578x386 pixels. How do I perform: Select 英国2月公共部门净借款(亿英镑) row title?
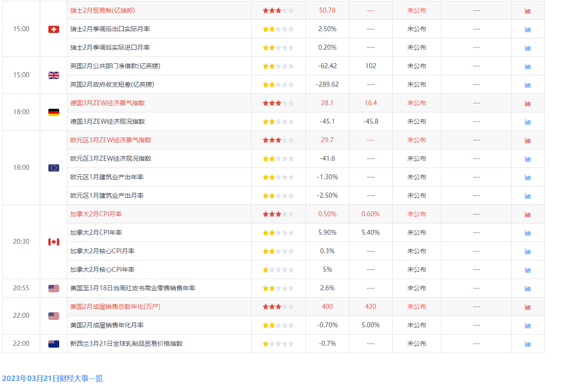click(x=115, y=66)
